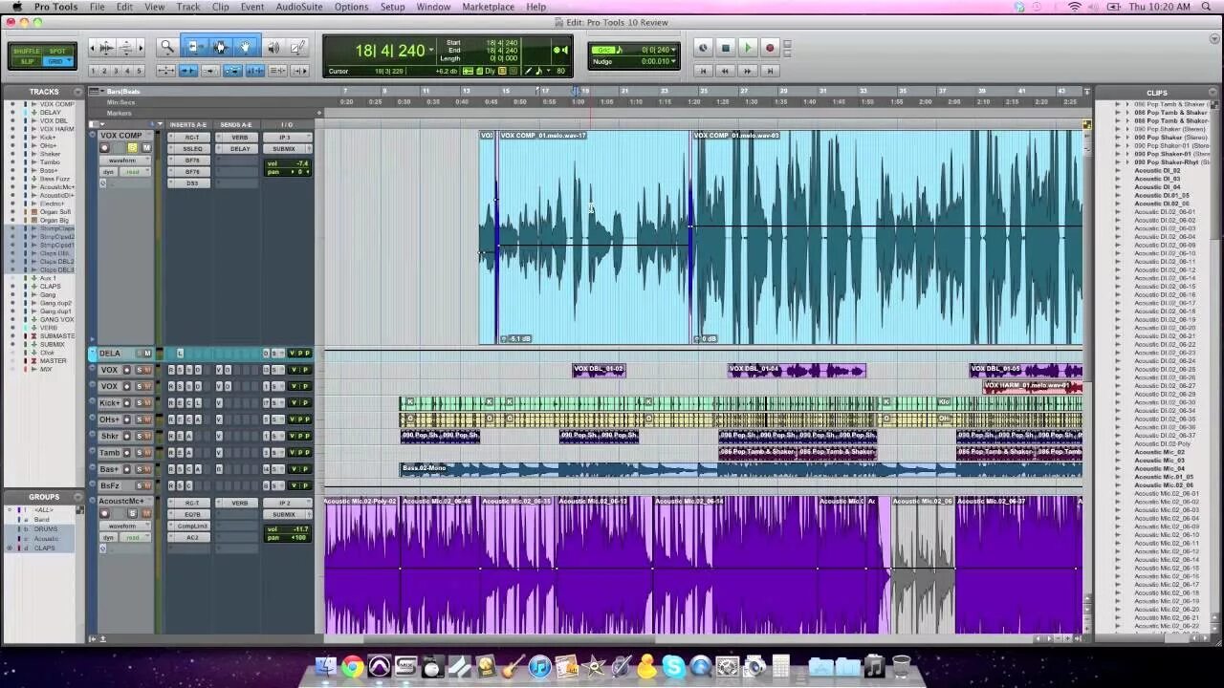Open the main counter format dropdown
1224x688 pixels.
(x=431, y=50)
